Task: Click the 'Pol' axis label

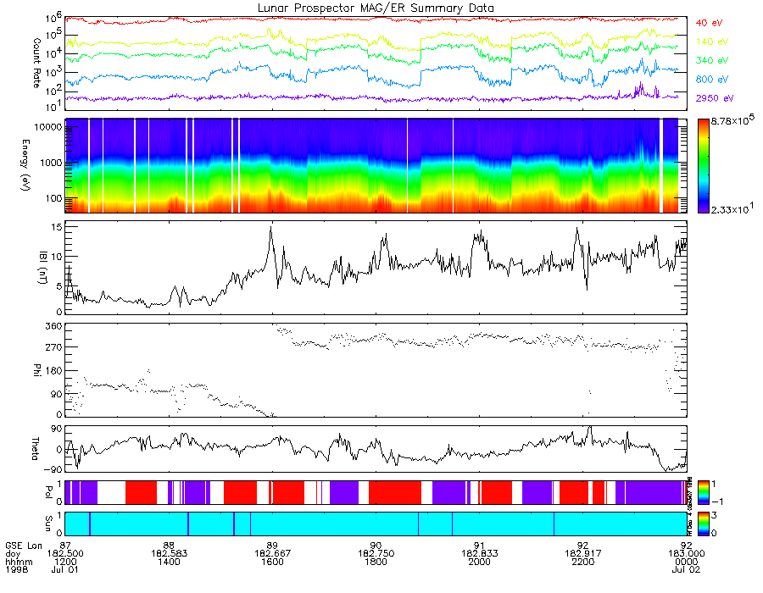Action: 47,492
